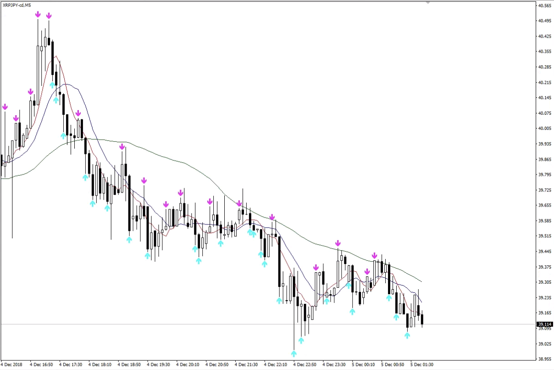
Task: Click the 5 Dec 01:30 time label
Action: pos(422,365)
